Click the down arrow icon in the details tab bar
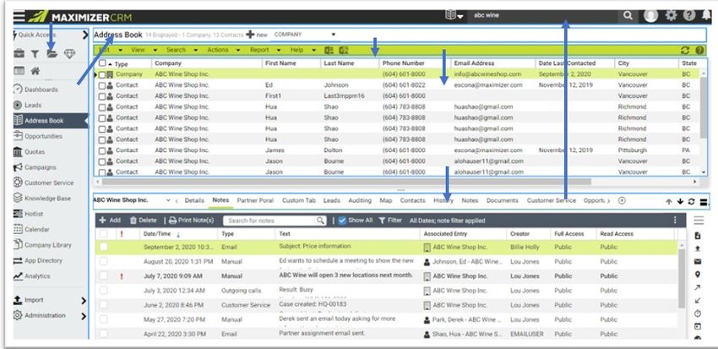The height and width of the screenshot is (349, 718). click(680, 201)
